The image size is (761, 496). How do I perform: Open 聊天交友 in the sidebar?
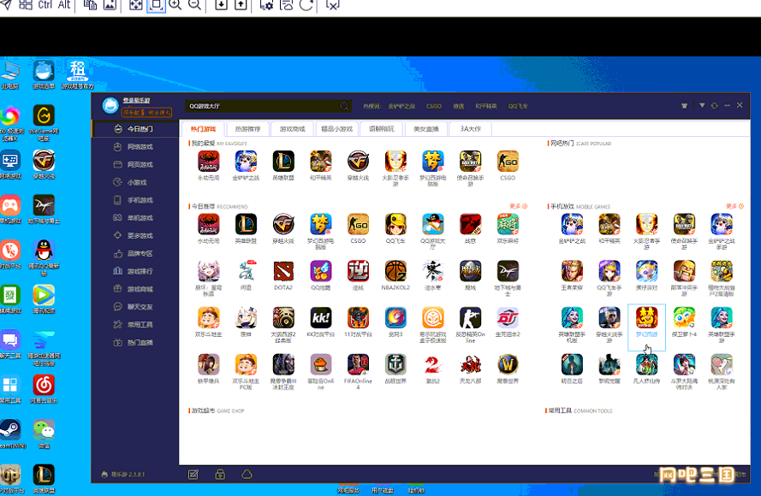pos(135,307)
